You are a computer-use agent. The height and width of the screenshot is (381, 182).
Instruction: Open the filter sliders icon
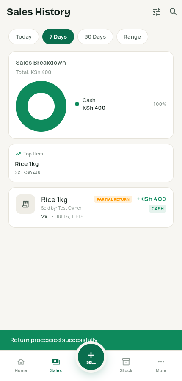[157, 12]
